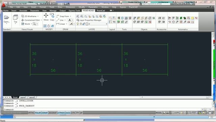Screen dimensions: 216x122
Task: Toggle ORTHO mode in status bar
Action: [31, 113]
